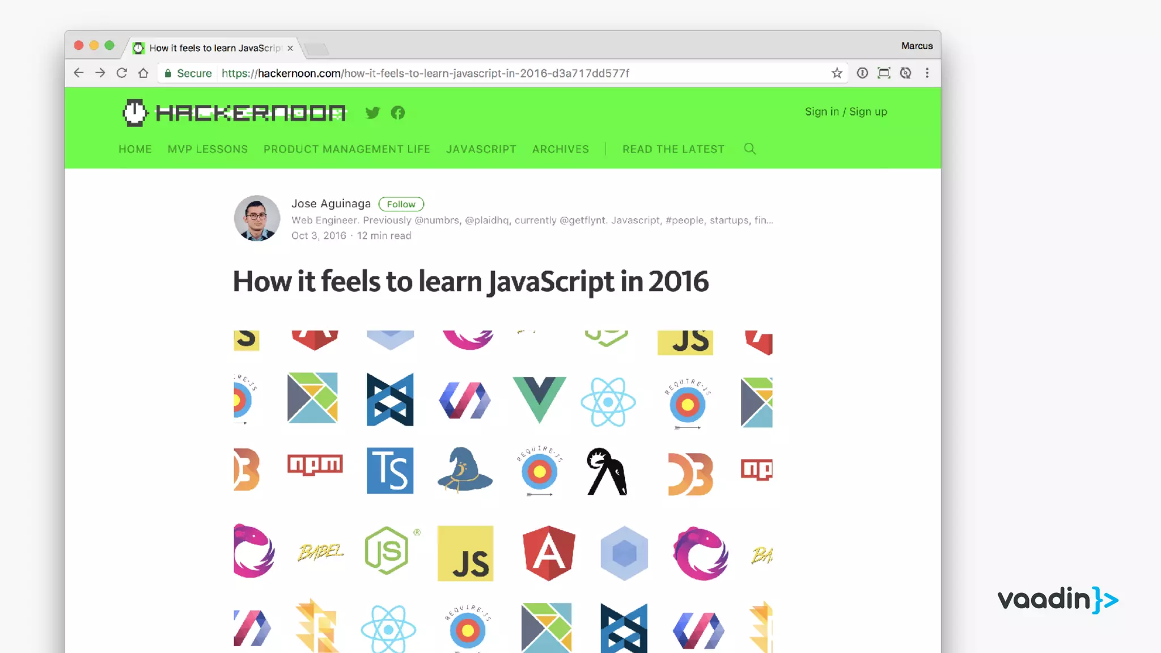
Task: Open the MVP LESSONS nav item
Action: coord(207,149)
